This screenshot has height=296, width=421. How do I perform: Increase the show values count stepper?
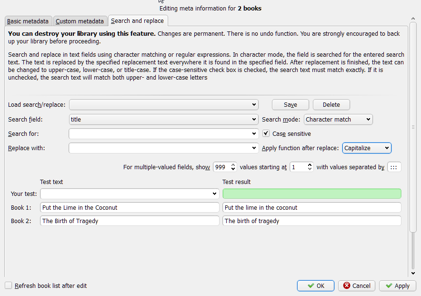[233, 165]
